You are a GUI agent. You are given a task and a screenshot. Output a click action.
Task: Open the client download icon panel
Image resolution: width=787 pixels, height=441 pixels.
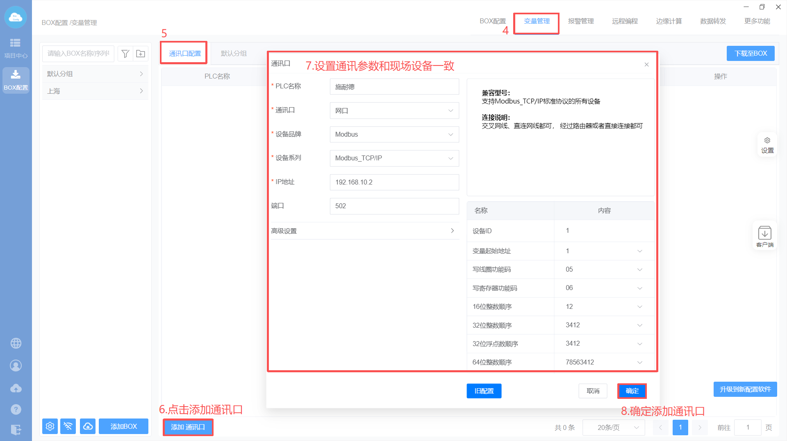tap(764, 236)
